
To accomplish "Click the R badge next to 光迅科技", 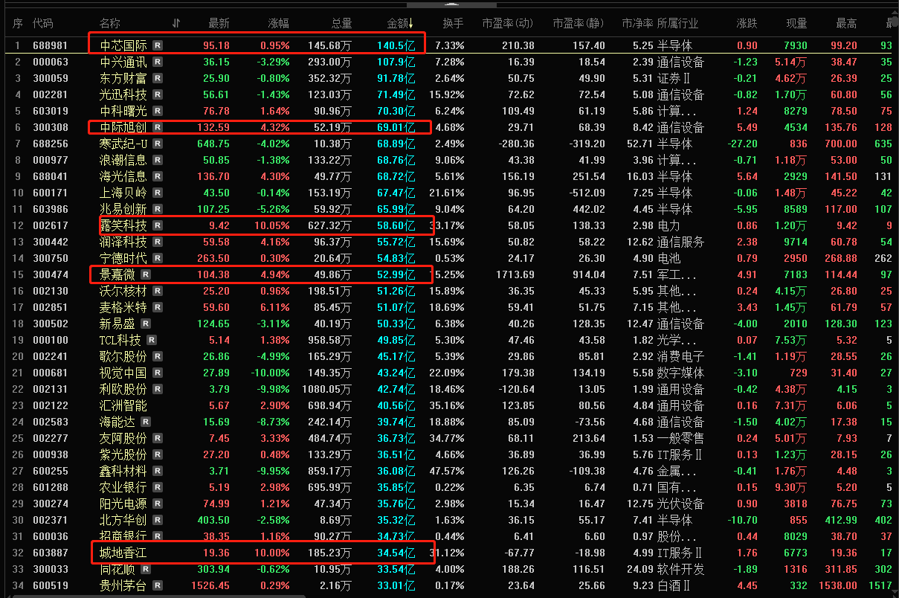I will (x=158, y=94).
